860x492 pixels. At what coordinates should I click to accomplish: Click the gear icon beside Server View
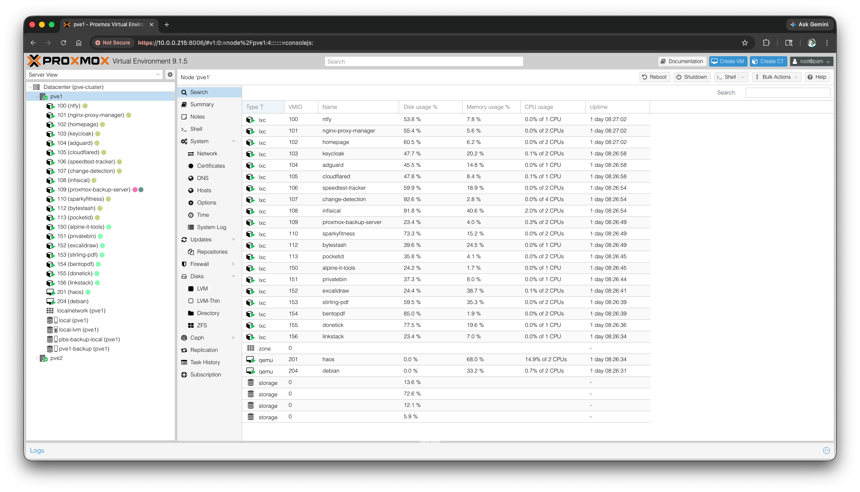pyautogui.click(x=170, y=75)
